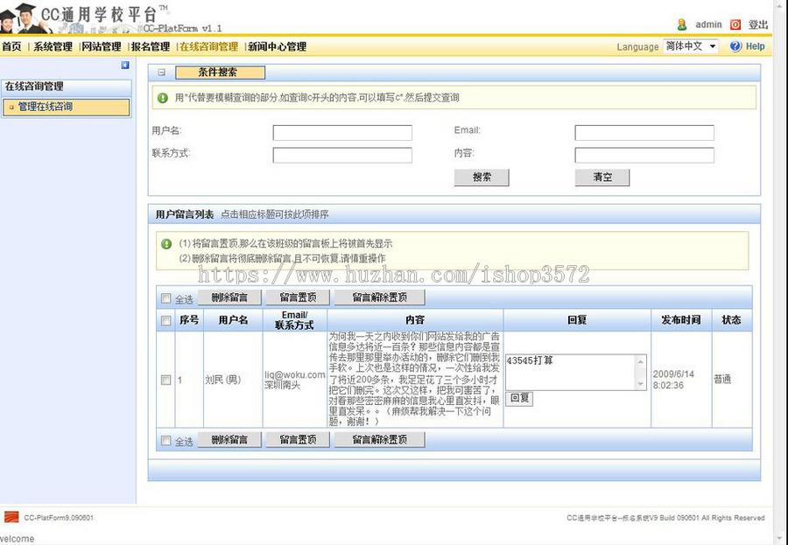Collapse the 条件搜索 panel
This screenshot has width=788, height=545.
(162, 72)
